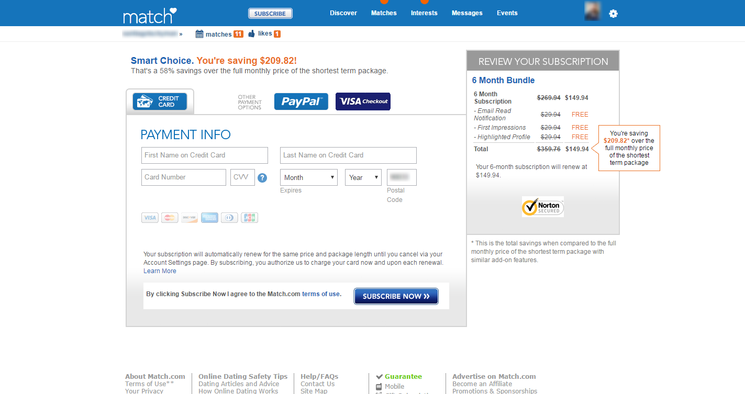The width and height of the screenshot is (745, 394).
Task: Open the Interests nav item
Action: (424, 13)
